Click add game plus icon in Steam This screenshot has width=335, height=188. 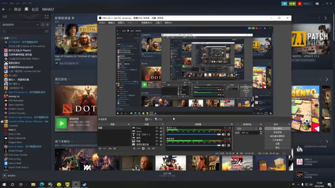coord(5,175)
